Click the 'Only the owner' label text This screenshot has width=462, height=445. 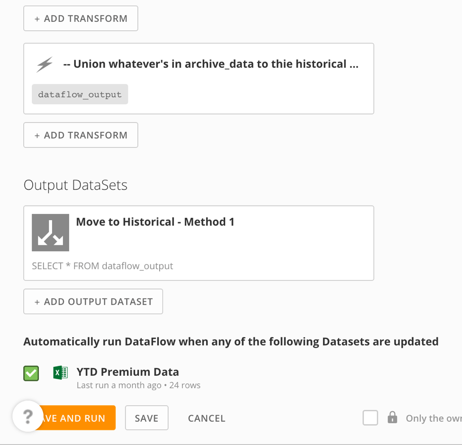coord(434,418)
